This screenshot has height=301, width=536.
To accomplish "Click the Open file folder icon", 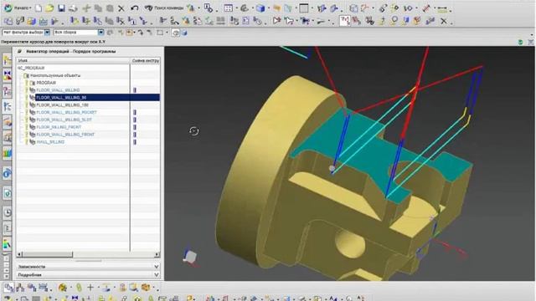I will [x=49, y=8].
